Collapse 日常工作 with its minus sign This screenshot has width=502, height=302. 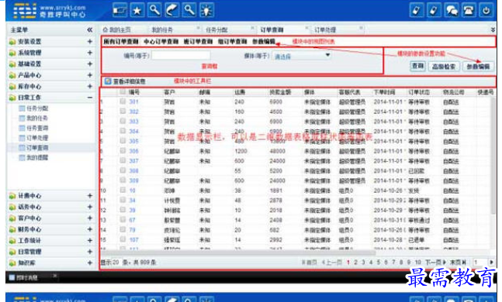90,98
